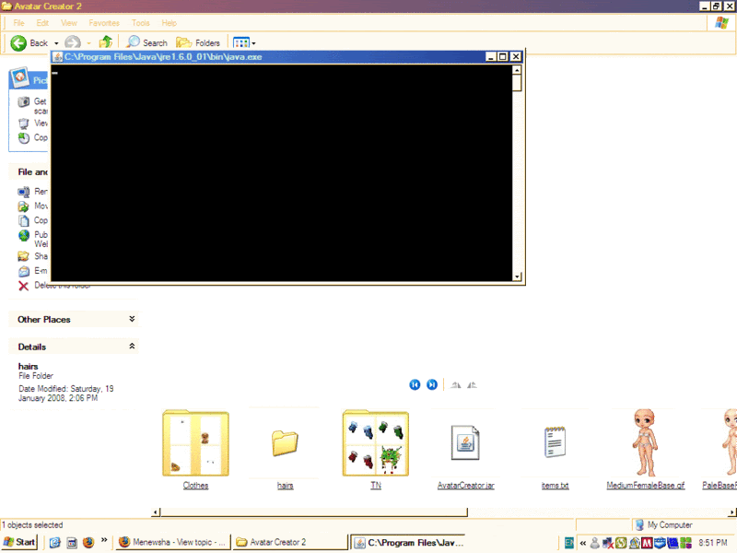
Task: Click the Rotate Counterclockwise filmstrip icon
Action: click(472, 385)
